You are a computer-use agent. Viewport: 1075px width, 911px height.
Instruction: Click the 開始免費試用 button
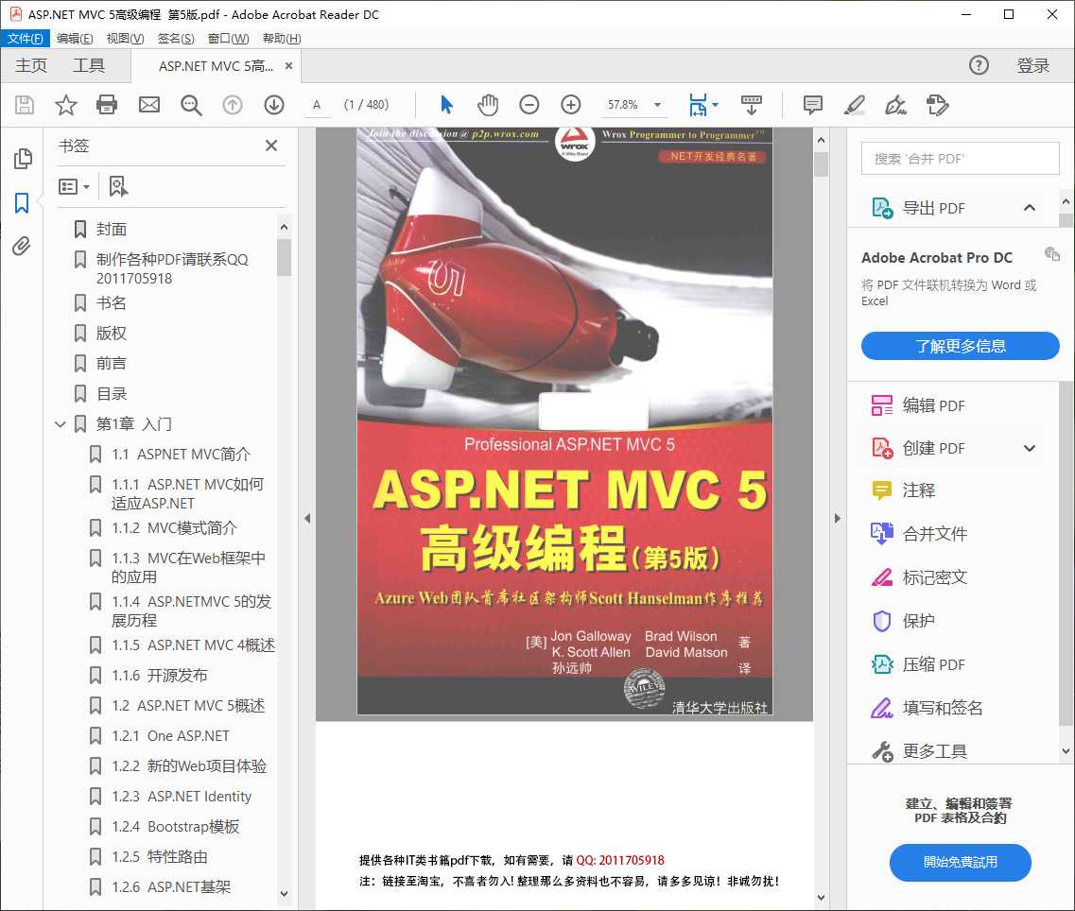pos(960,862)
